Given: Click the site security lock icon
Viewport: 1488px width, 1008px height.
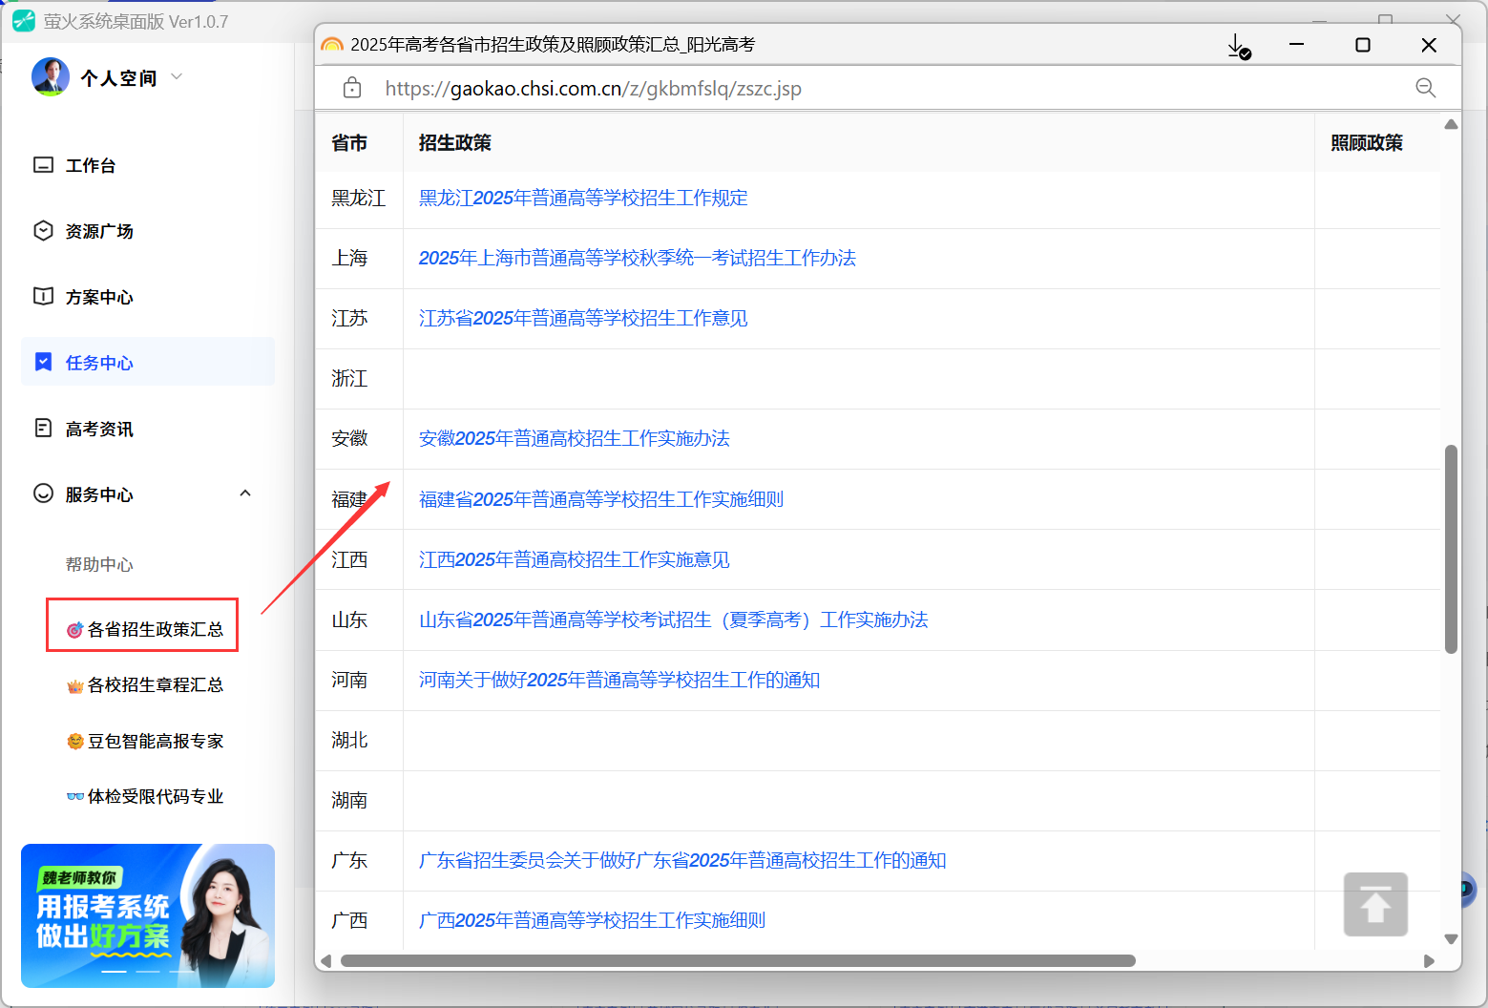Looking at the screenshot, I should tap(351, 87).
